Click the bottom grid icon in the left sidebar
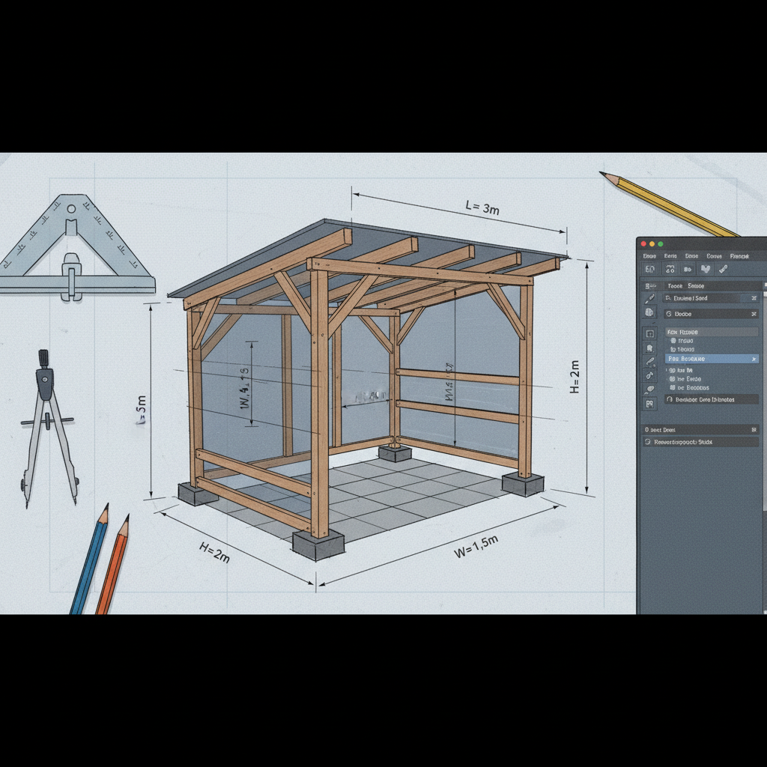 (x=649, y=404)
